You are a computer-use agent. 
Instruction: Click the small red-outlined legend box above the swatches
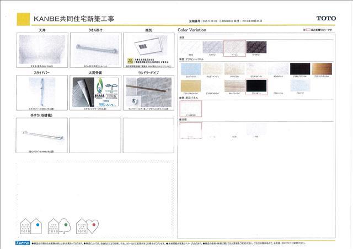point(308,30)
